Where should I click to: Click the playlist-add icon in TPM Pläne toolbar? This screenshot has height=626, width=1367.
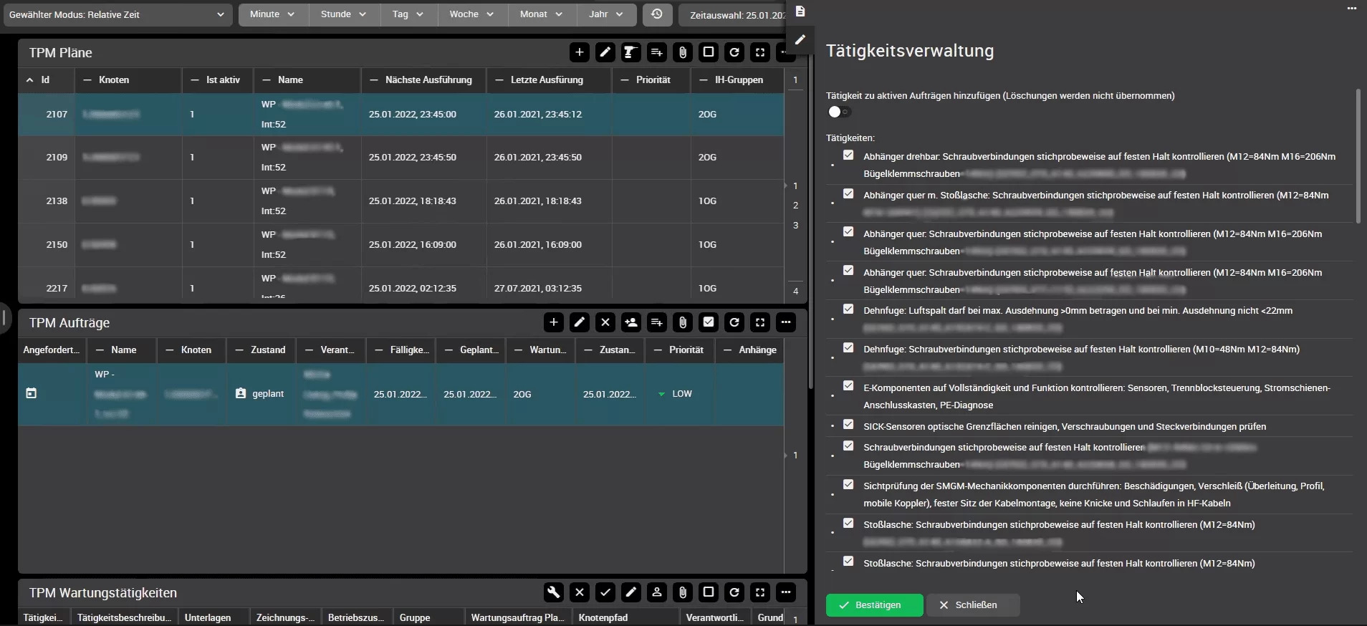[657, 52]
